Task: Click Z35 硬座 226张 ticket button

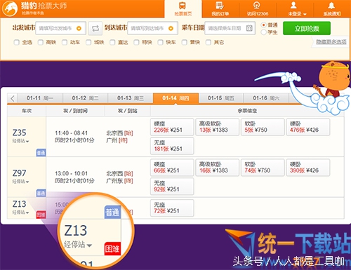Action: click(172, 127)
